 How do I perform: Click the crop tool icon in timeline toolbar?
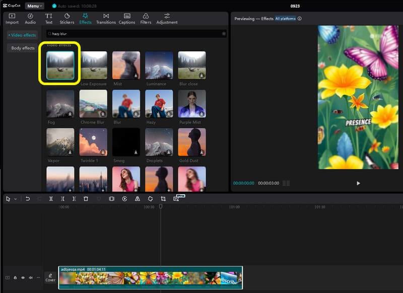click(x=163, y=199)
